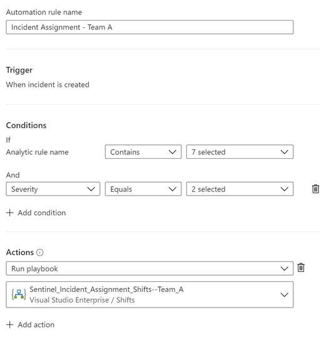Screen dimensions: 324x337
Task: Click the plus icon beside Add action
Action: (x=9, y=324)
